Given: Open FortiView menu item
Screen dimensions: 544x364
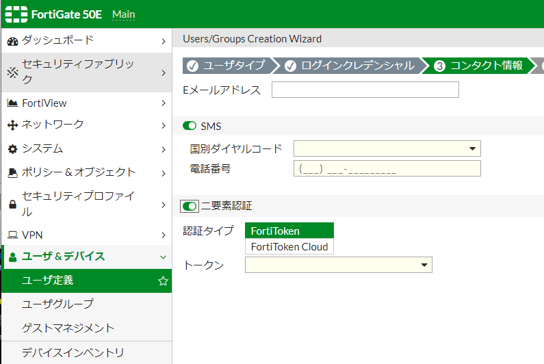Looking at the screenshot, I should 87,103.
